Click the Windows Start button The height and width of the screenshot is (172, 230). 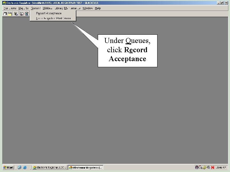[x=8, y=168]
